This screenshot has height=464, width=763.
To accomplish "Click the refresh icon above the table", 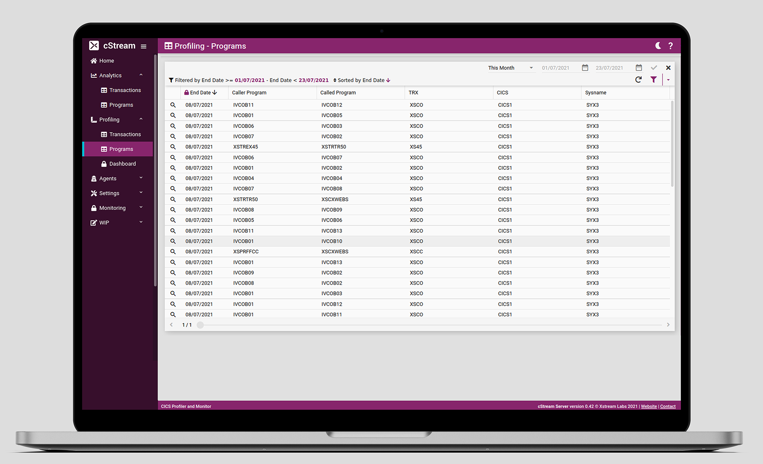I will point(639,80).
